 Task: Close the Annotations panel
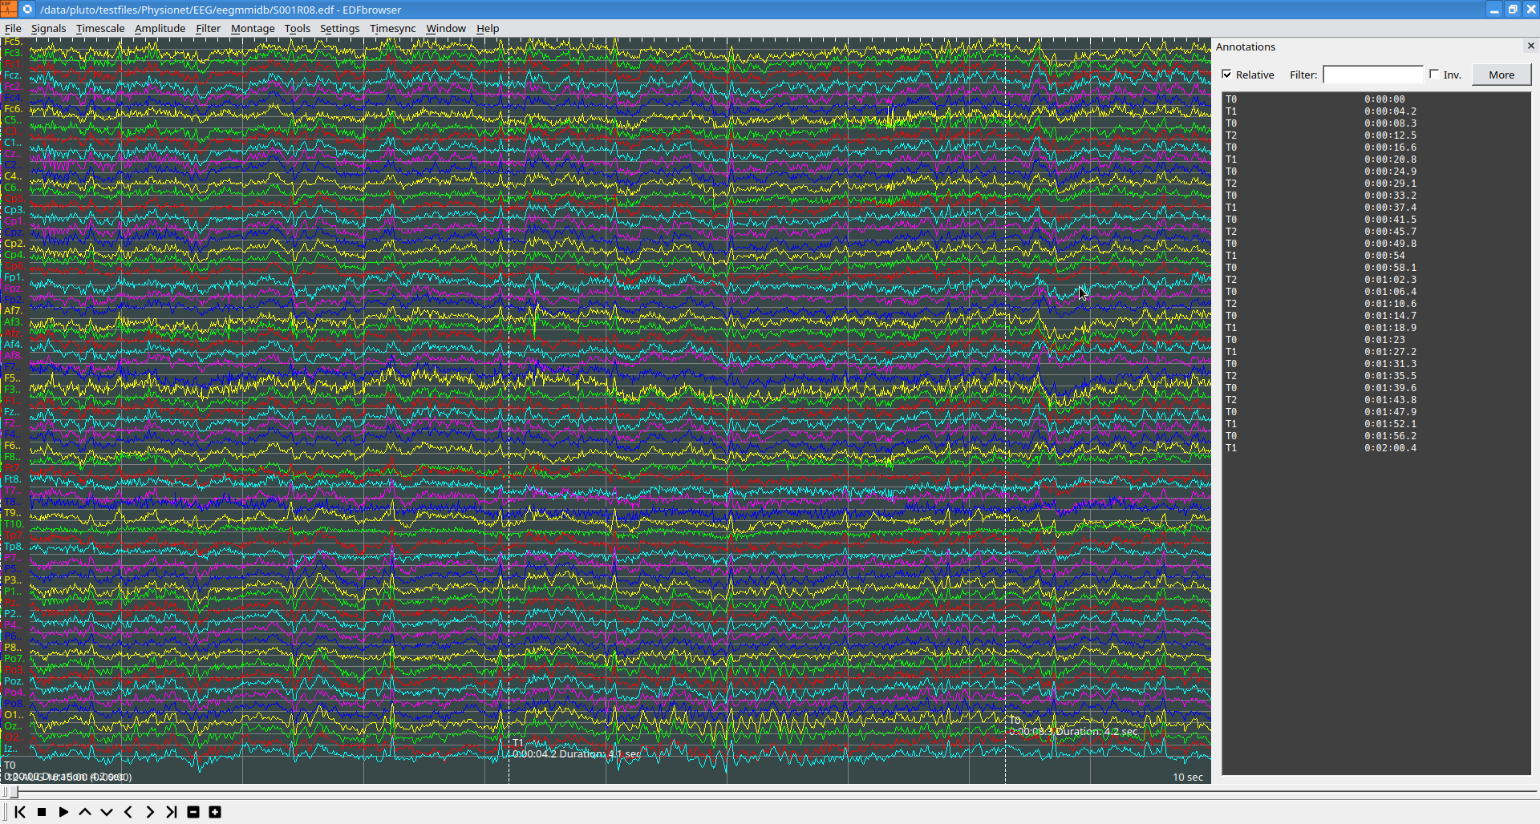pyautogui.click(x=1530, y=46)
